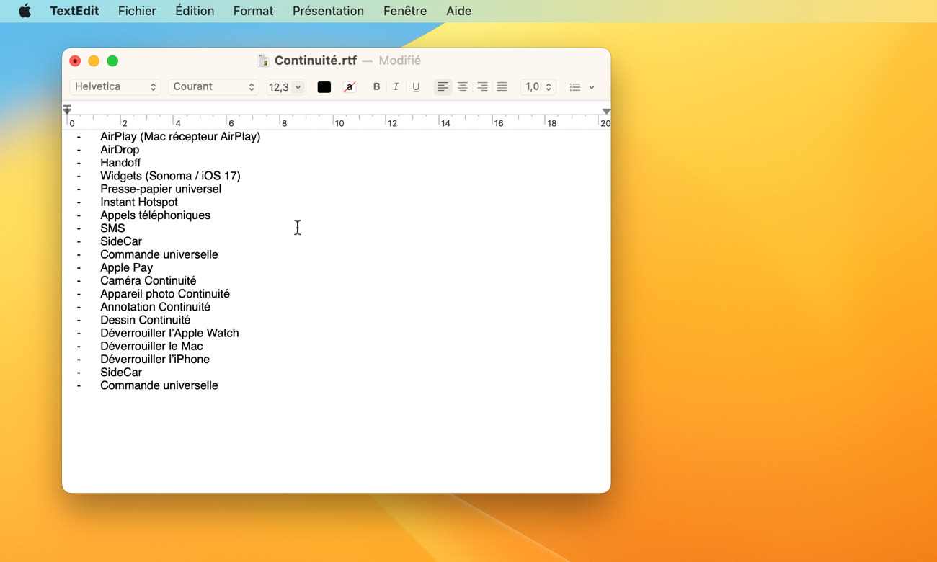
Task: Open the TextEdit application menu
Action: (x=74, y=11)
